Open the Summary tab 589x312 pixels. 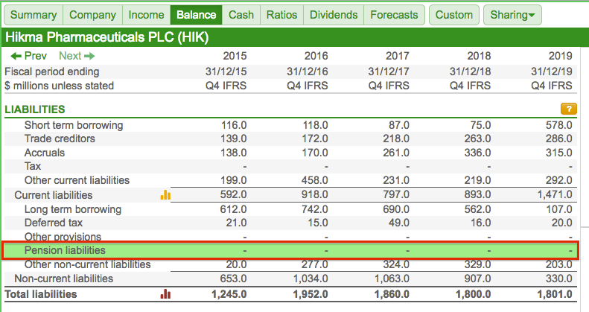coord(34,15)
